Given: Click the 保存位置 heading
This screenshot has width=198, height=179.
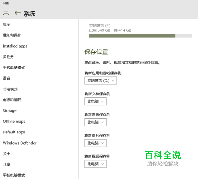Looking at the screenshot, I should point(96,52).
